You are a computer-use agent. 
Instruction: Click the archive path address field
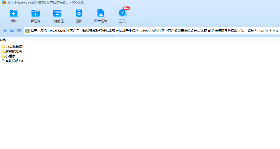coord(152,31)
